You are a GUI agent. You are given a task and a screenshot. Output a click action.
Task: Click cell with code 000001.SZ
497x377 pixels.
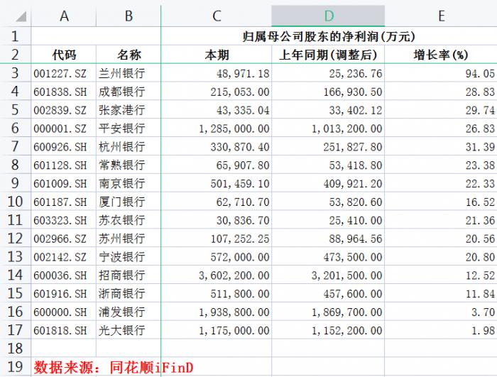(64, 129)
